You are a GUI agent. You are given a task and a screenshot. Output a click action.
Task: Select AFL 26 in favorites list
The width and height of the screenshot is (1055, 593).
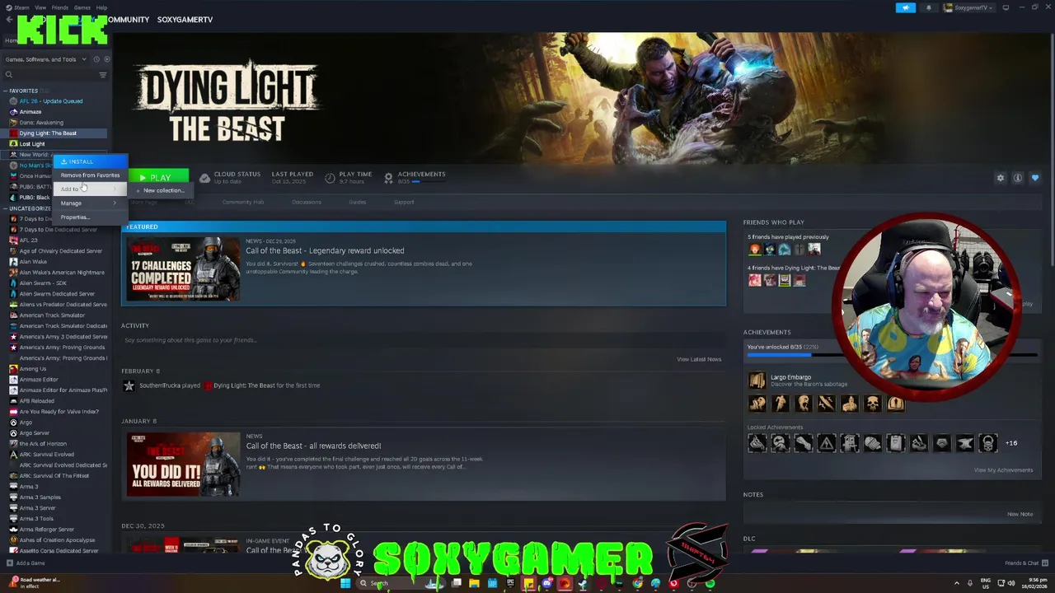click(x=50, y=101)
